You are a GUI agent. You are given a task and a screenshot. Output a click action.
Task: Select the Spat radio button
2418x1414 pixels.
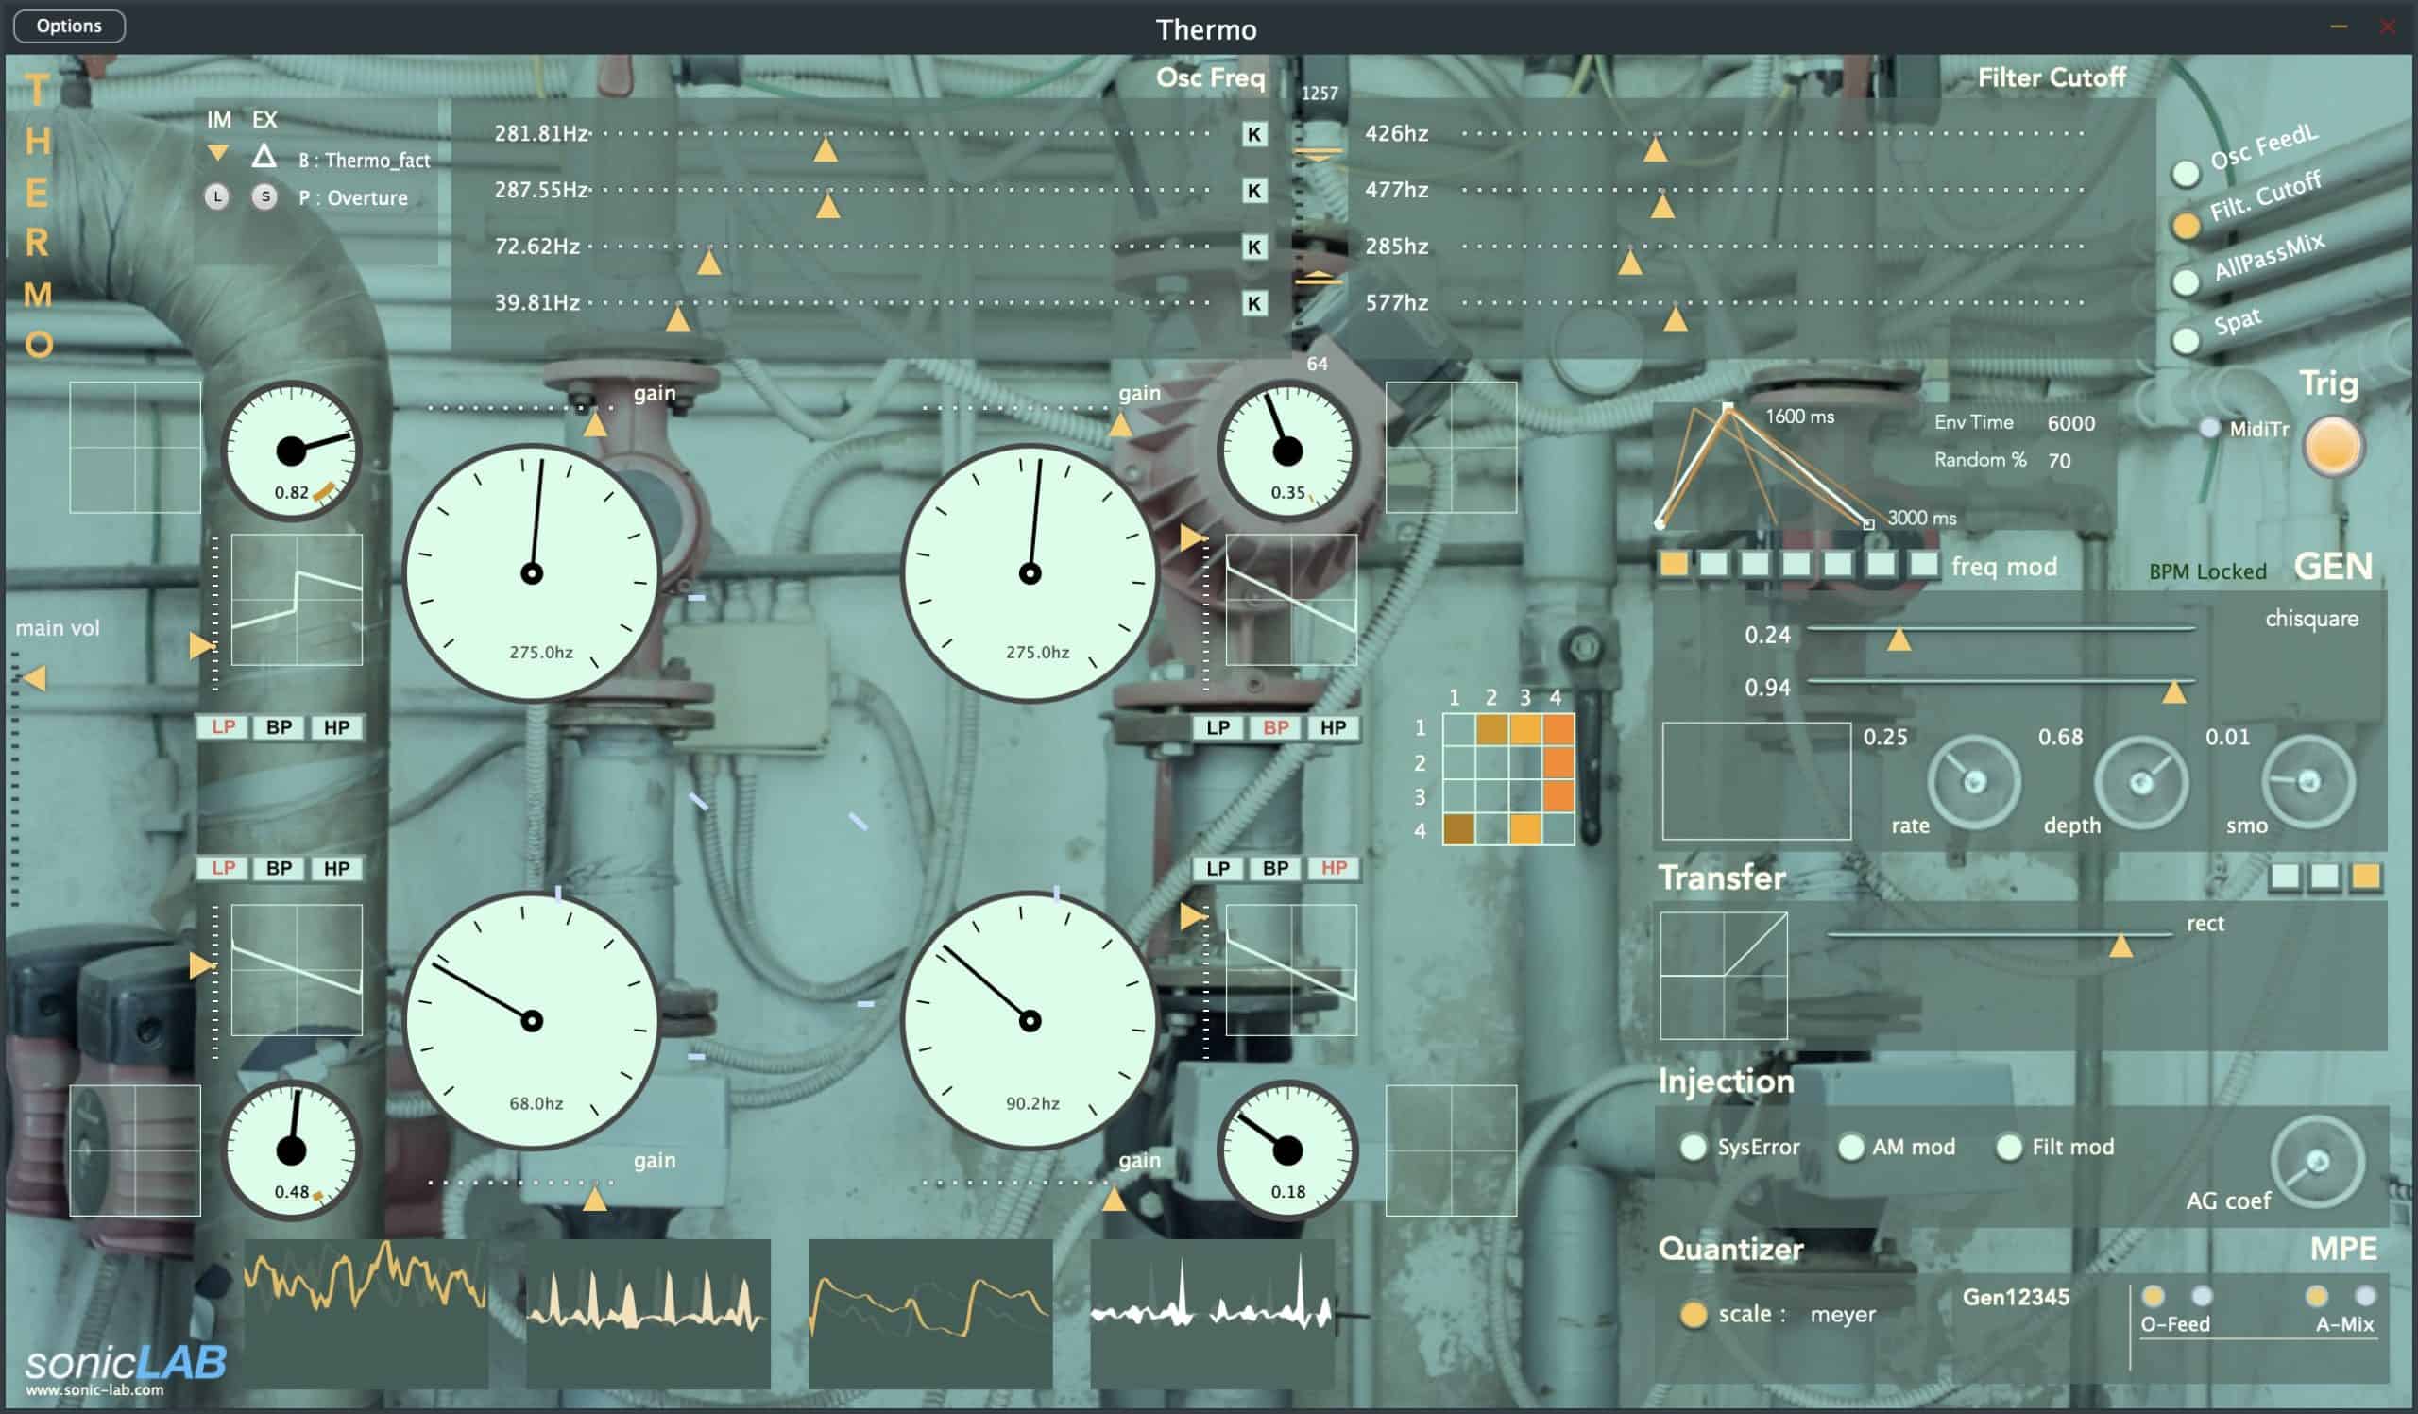[2186, 340]
